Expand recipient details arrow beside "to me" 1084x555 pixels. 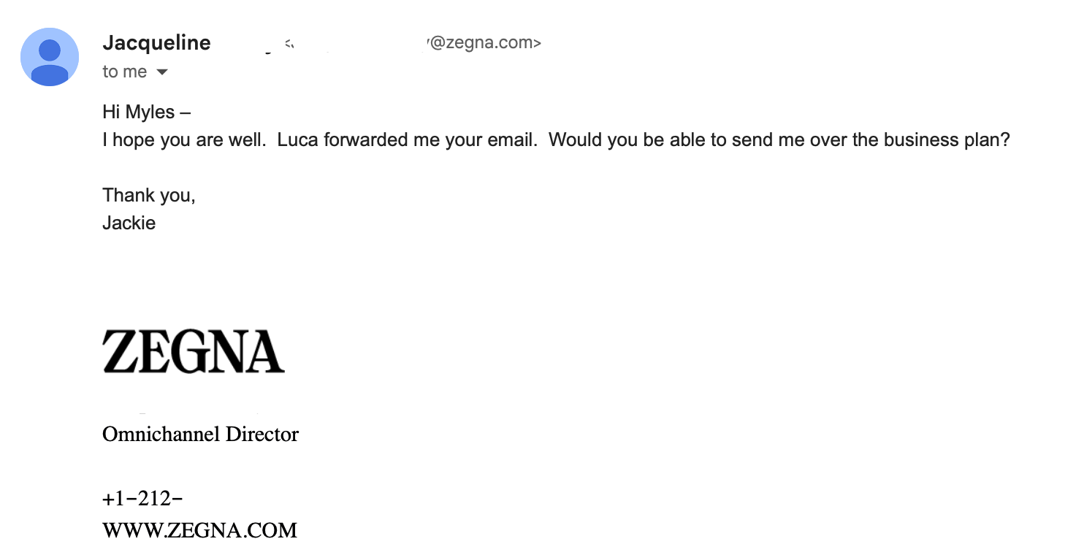162,72
